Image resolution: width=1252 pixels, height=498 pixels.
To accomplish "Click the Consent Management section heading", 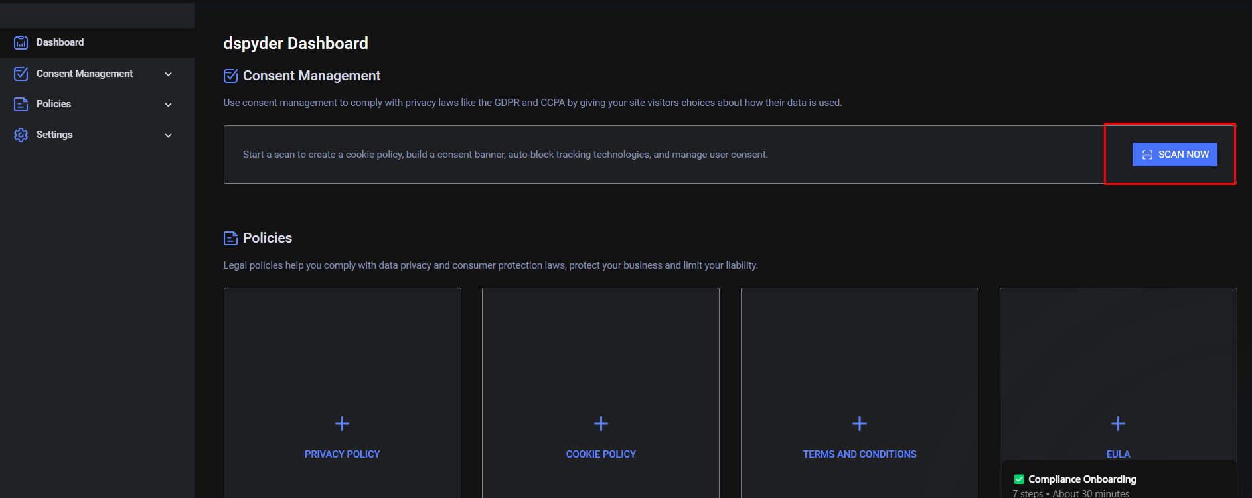I will pos(311,76).
